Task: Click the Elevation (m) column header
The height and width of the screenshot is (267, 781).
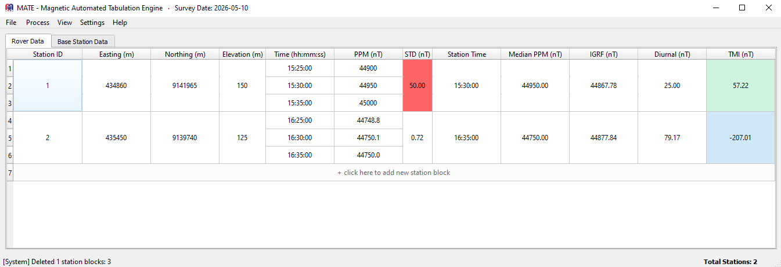Action: click(242, 54)
